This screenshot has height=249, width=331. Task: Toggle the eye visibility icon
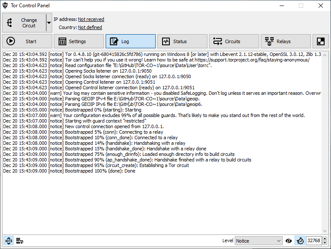(x=289, y=241)
